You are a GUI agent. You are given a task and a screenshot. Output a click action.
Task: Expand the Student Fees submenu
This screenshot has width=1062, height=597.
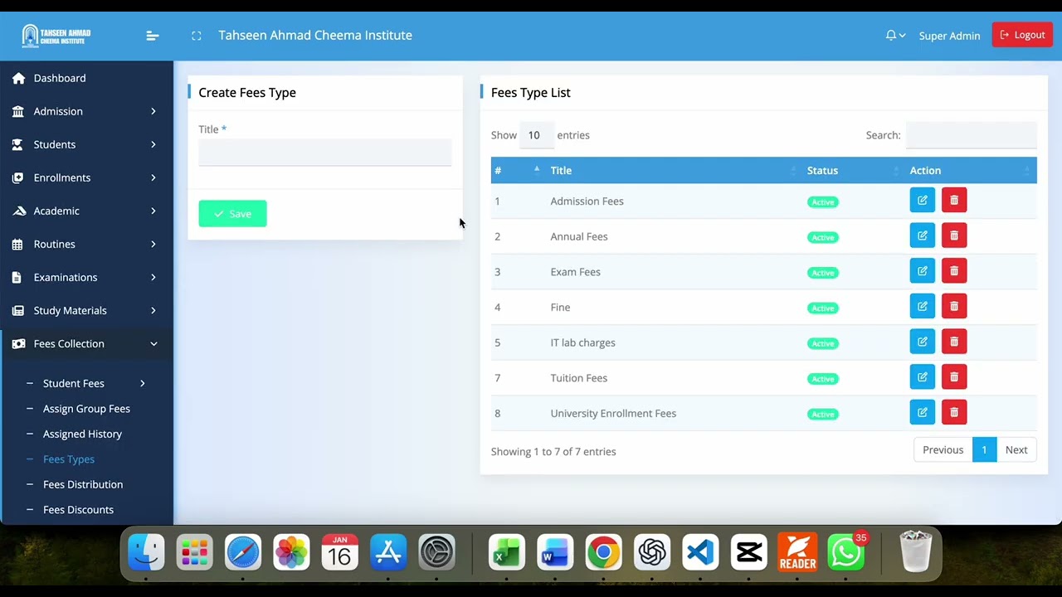86,383
